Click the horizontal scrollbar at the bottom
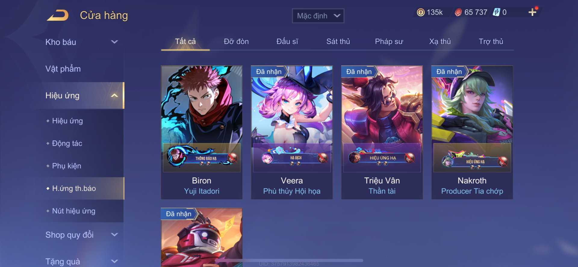The height and width of the screenshot is (267, 578). pyautogui.click(x=289, y=260)
